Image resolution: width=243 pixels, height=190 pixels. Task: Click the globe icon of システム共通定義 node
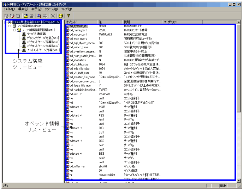coord(10,22)
